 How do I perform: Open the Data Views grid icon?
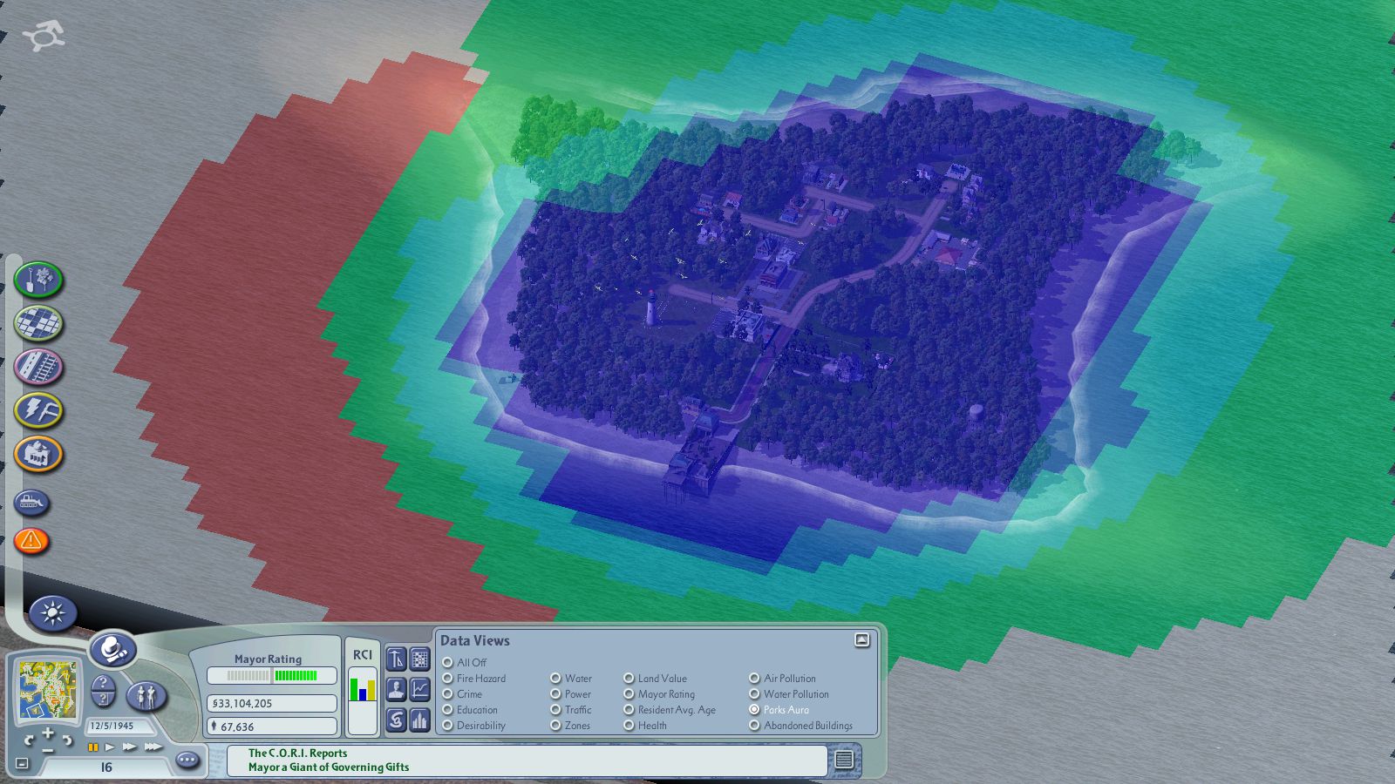tap(420, 659)
